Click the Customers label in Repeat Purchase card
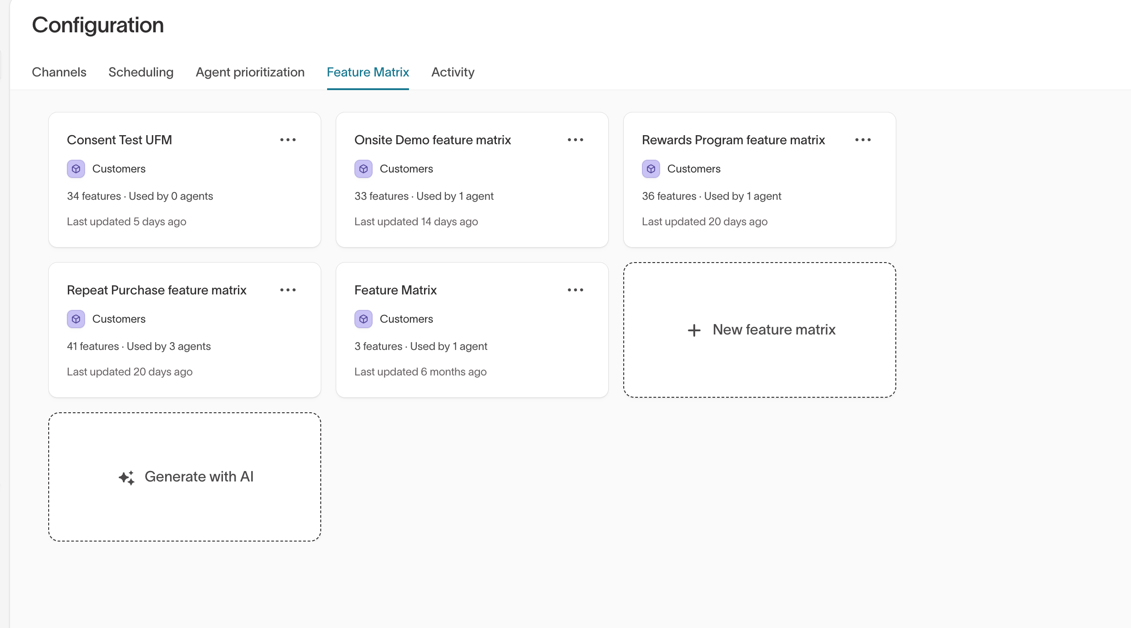 (x=119, y=319)
